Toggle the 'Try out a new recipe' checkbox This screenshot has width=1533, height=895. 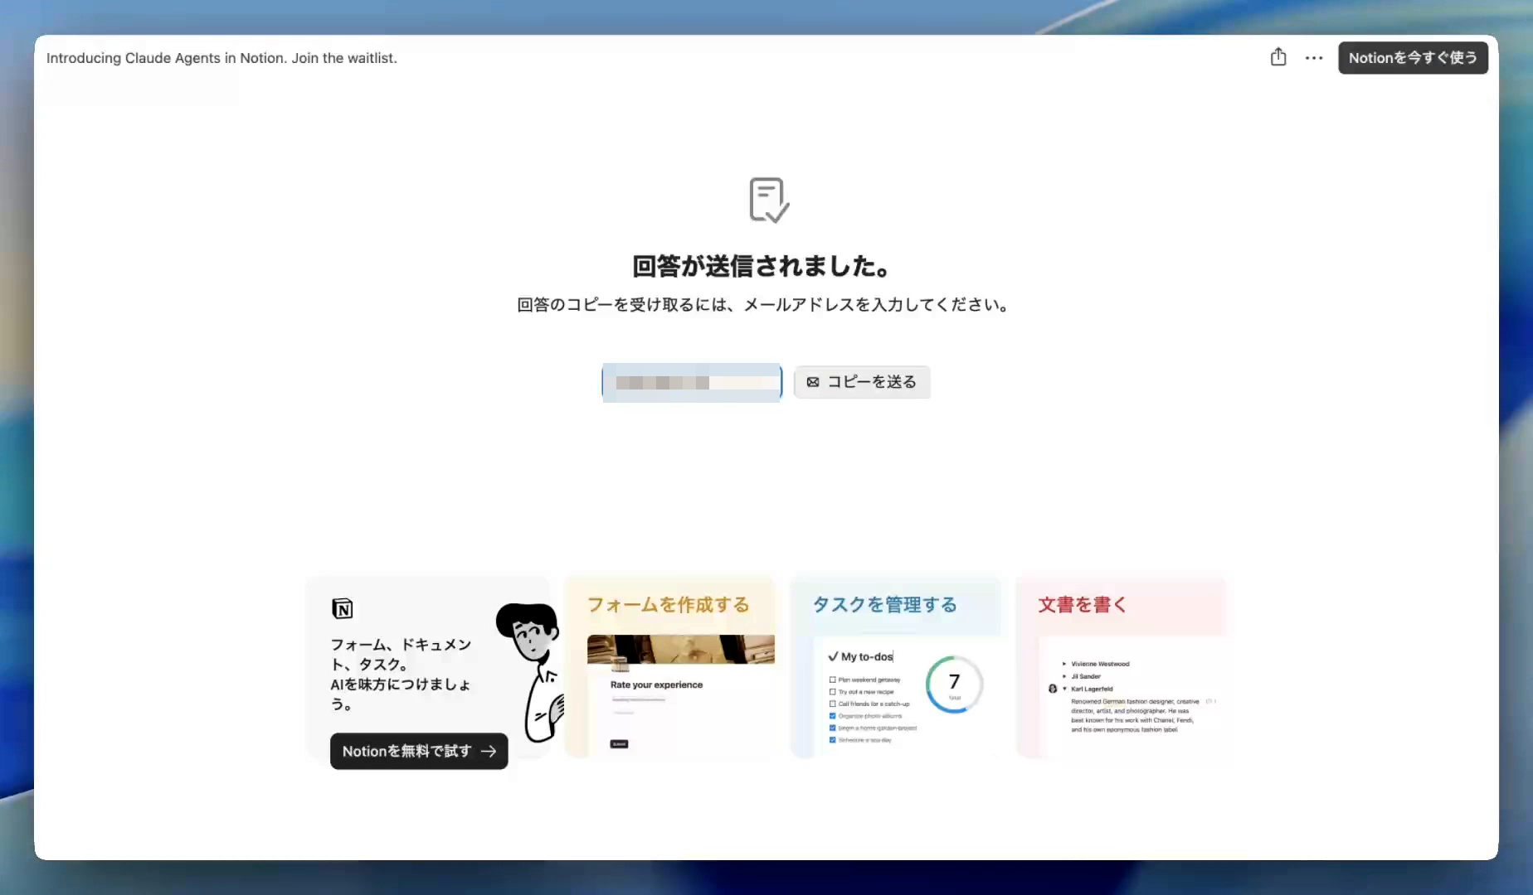point(832,692)
